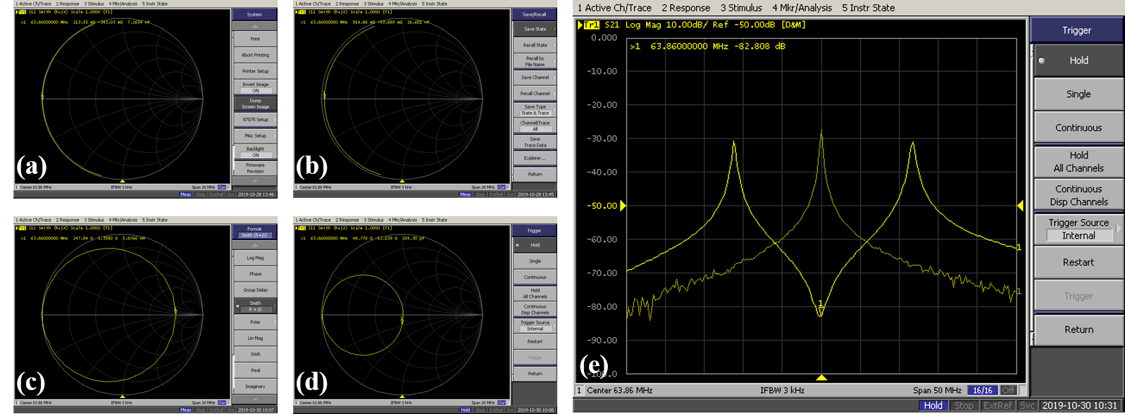
Task: Expand the 87075 Setup submenu
Action: coord(255,120)
